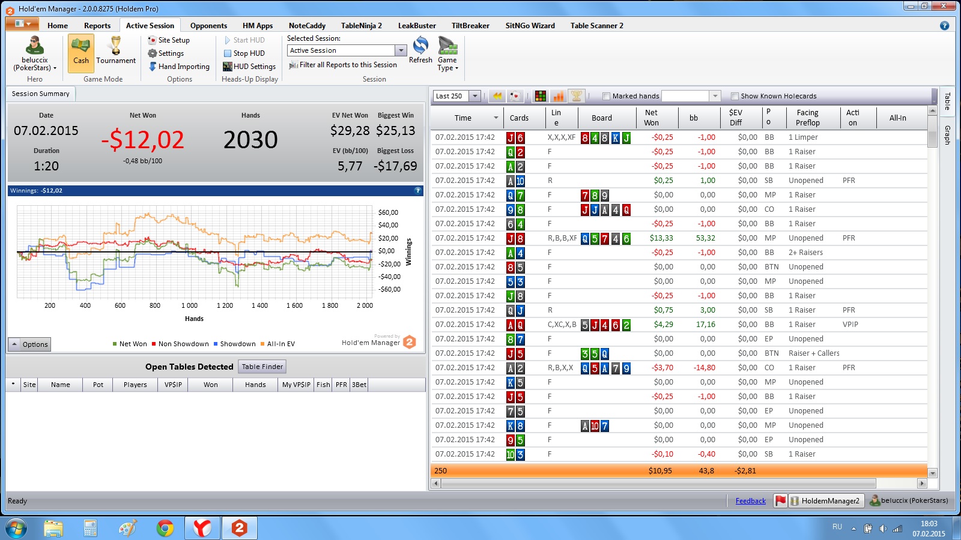
Task: Click the rewind double-arrow icon in hands toolbar
Action: (497, 96)
